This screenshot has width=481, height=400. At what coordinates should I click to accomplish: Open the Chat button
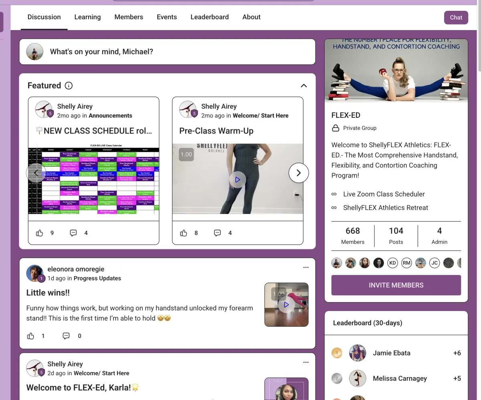pyautogui.click(x=456, y=18)
